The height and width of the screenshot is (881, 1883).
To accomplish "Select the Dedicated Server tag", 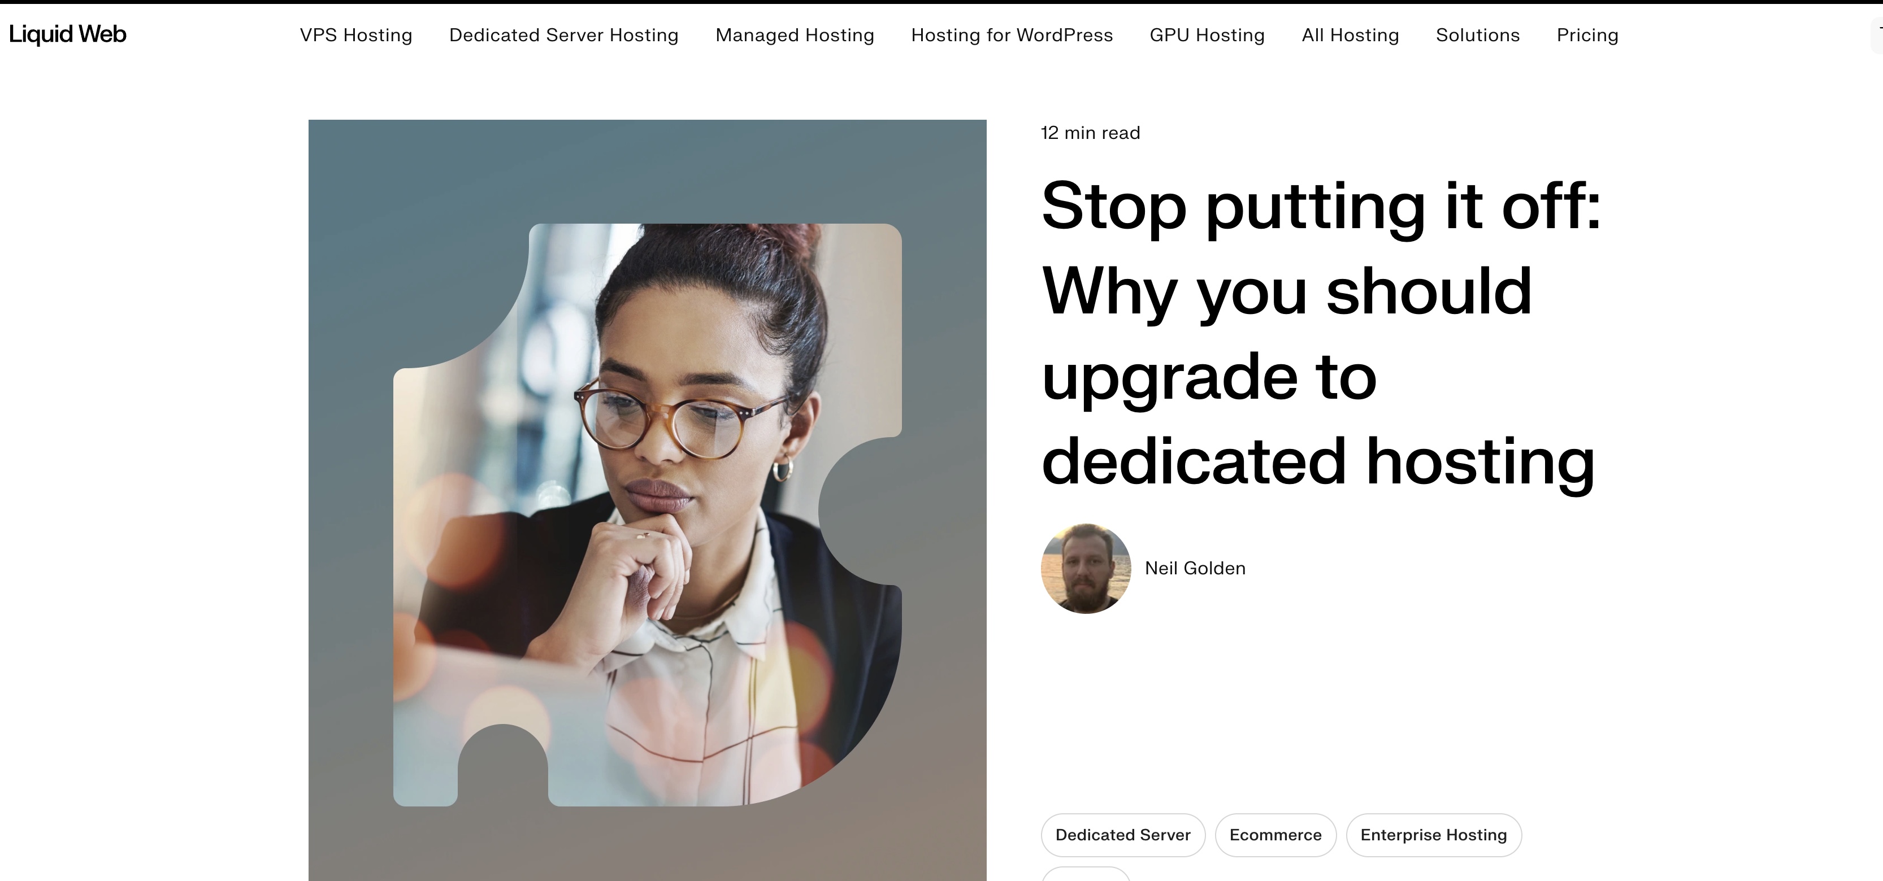I will click(1123, 835).
